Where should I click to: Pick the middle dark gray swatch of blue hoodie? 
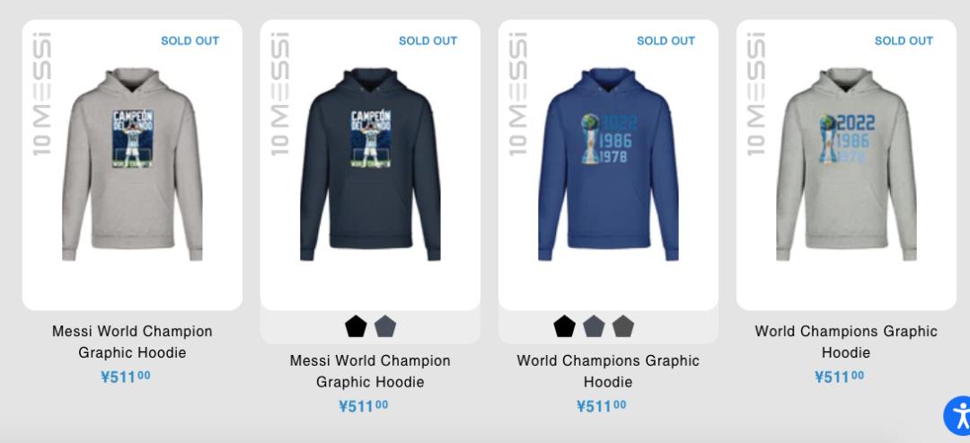594,327
